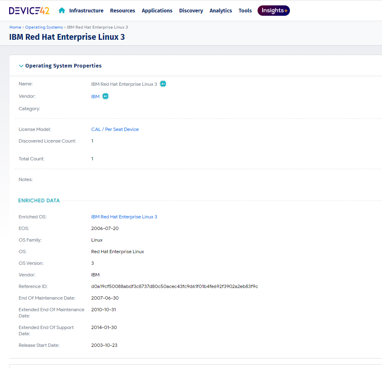Click the ENRICHED DATA section heading
This screenshot has width=382, height=368.
tap(39, 201)
